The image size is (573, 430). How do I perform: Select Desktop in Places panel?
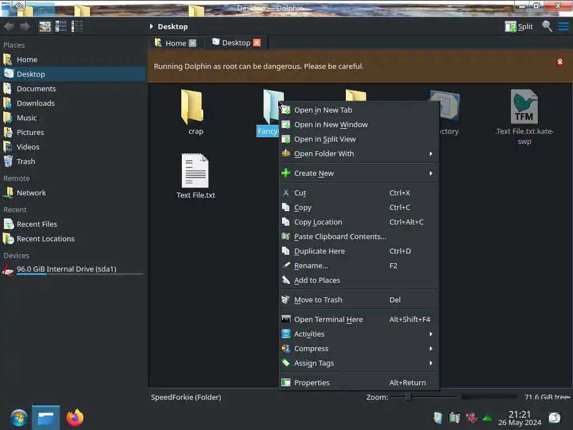(x=73, y=74)
